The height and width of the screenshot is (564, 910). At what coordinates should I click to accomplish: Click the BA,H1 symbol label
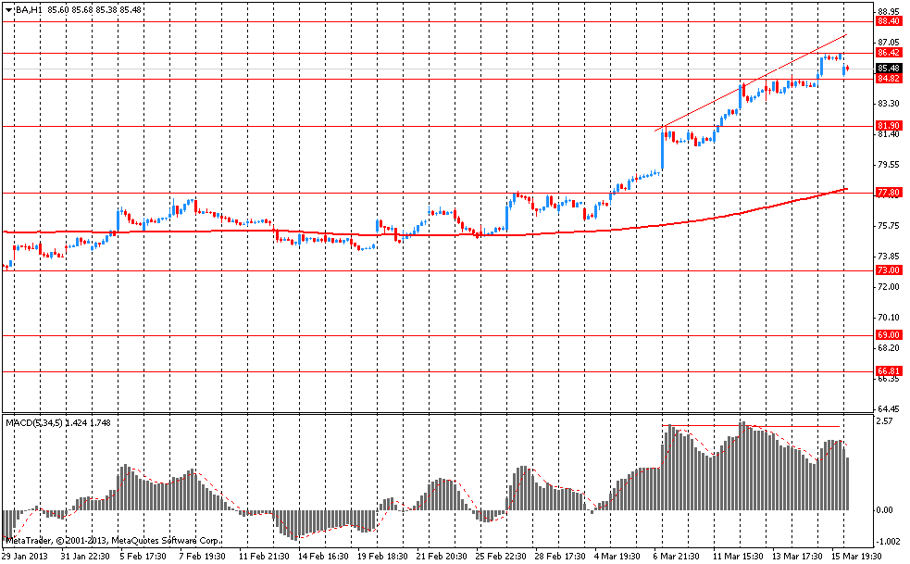pos(28,10)
